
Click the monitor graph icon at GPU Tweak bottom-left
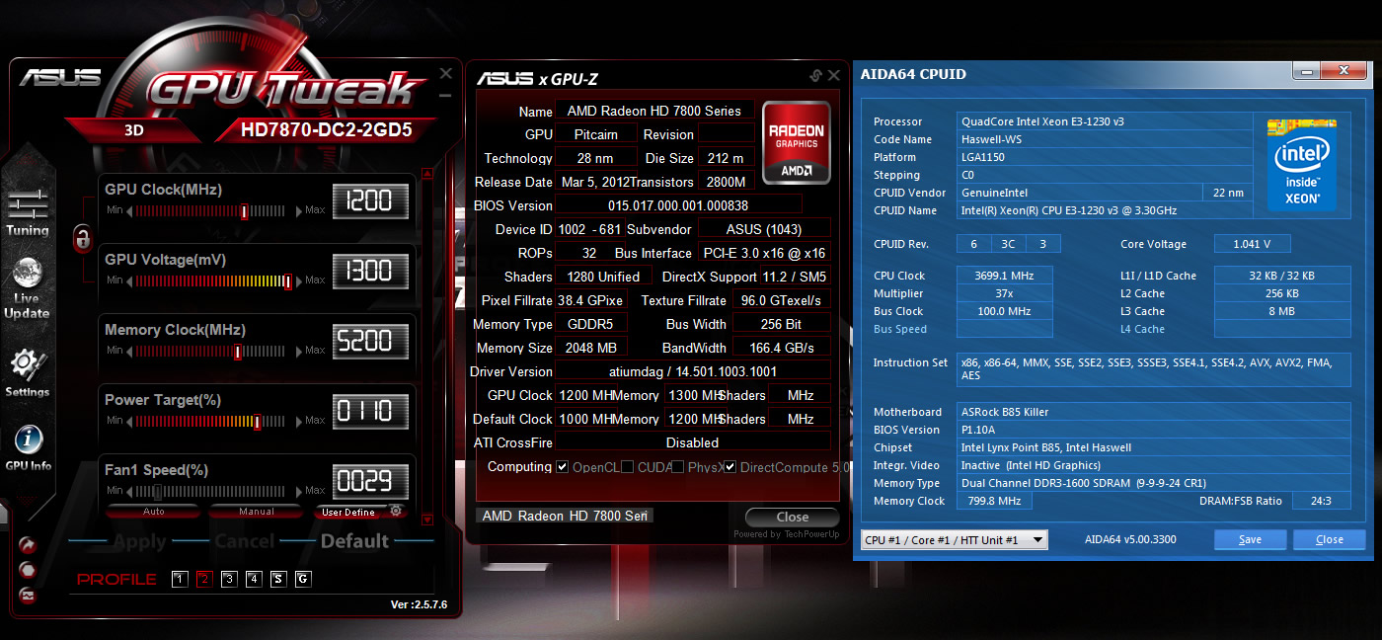click(x=28, y=595)
